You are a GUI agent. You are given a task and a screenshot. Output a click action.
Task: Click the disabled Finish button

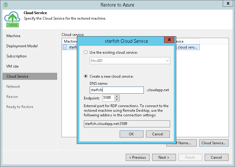click(190, 157)
